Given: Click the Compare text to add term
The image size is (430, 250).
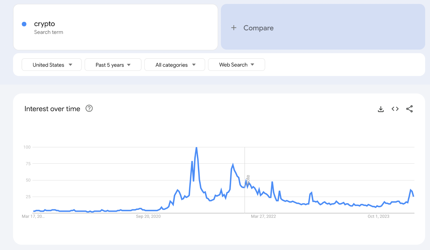Looking at the screenshot, I should coord(258,28).
